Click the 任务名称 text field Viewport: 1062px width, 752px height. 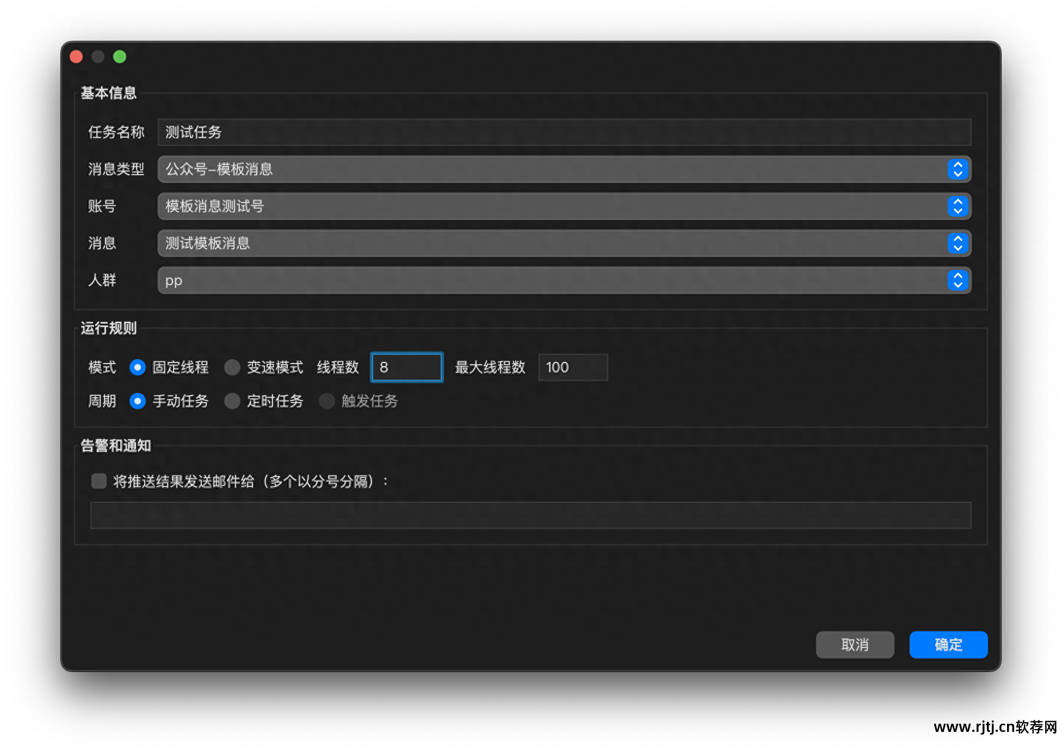[564, 132]
